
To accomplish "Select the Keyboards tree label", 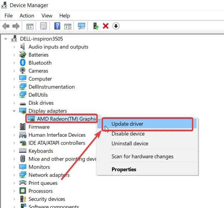I will click(x=41, y=151).
